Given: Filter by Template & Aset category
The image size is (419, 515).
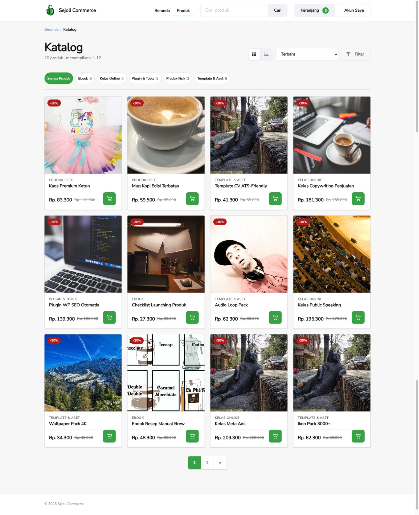Looking at the screenshot, I should click(x=212, y=78).
